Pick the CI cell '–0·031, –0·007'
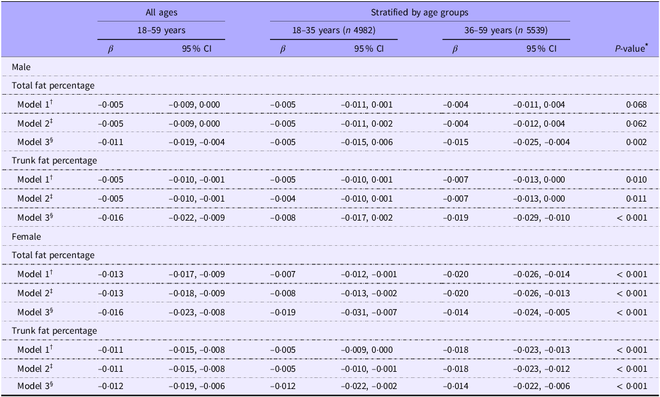The width and height of the screenshot is (660, 397). click(x=368, y=312)
